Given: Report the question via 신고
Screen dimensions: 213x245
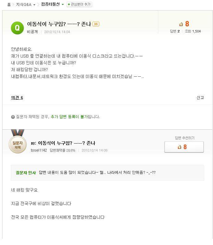Looking at the screenshot, I should (200, 97).
